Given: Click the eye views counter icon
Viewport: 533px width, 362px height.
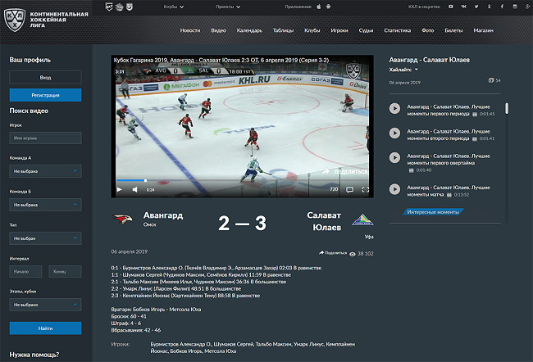Looking at the screenshot, I should (x=353, y=254).
